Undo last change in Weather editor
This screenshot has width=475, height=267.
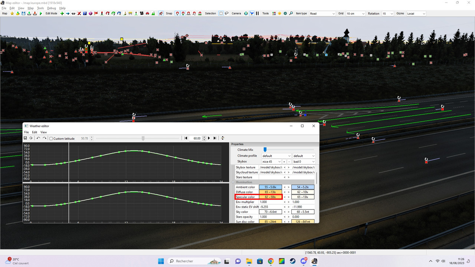click(x=38, y=138)
